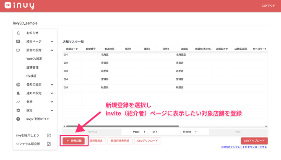Click the 都道府県 column header
The height and width of the screenshot is (160, 281).
pyautogui.click(x=109, y=49)
